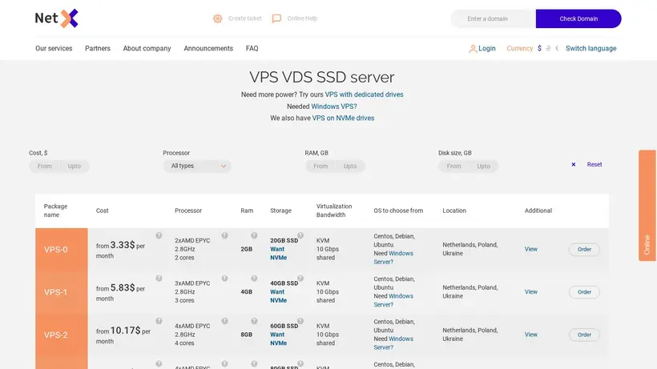Open VPS with dedicated drives link
657x369 pixels.
[x=364, y=94]
